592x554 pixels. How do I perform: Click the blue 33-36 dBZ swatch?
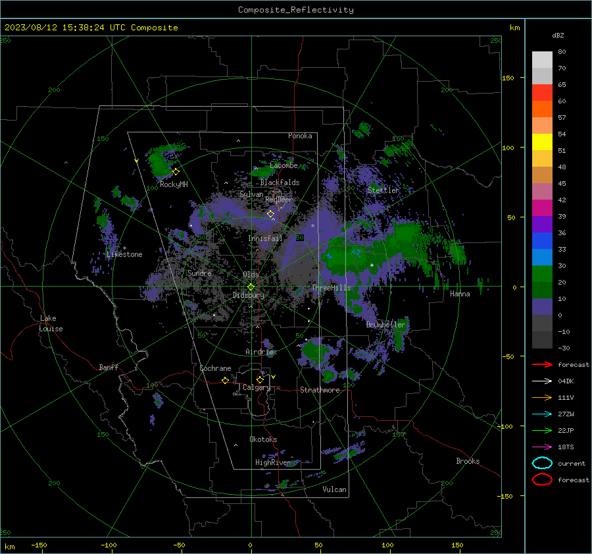542,241
